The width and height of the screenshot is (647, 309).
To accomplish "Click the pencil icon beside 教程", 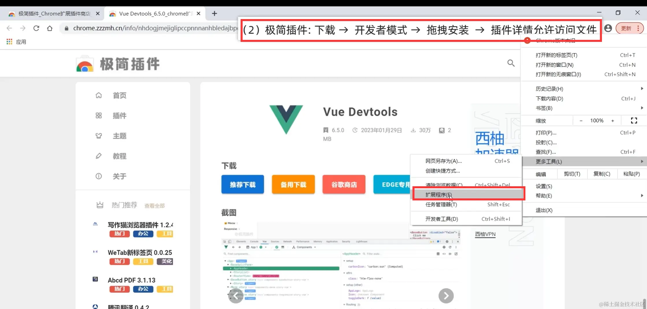I will (x=99, y=156).
